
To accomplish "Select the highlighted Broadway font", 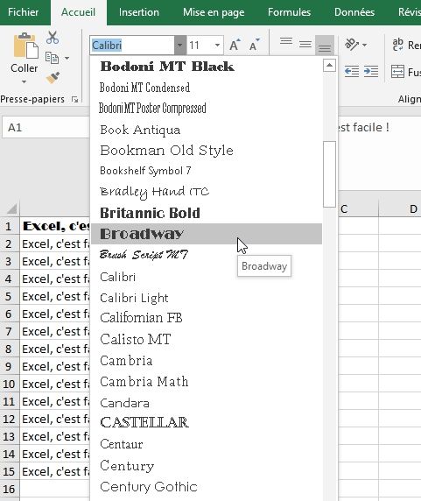I will [207, 234].
